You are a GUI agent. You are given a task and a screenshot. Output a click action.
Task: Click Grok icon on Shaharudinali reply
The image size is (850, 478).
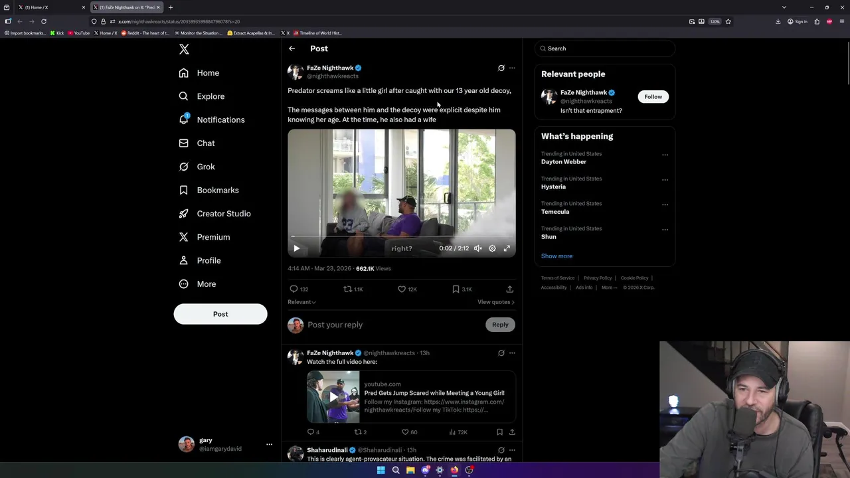[x=501, y=450]
